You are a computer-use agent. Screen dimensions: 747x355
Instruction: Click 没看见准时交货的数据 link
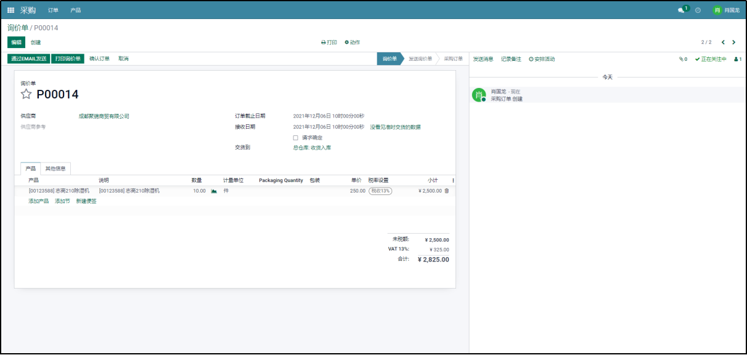coord(395,127)
